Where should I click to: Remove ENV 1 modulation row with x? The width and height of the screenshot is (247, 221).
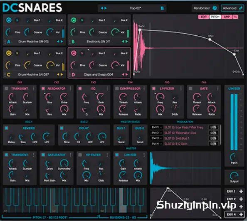(x=161, y=128)
